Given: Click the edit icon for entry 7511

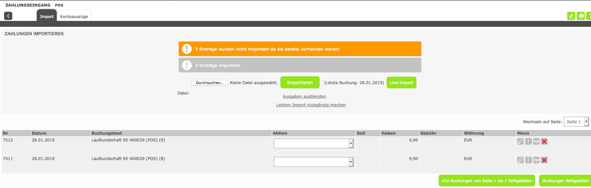Looking at the screenshot, I should point(521,160).
